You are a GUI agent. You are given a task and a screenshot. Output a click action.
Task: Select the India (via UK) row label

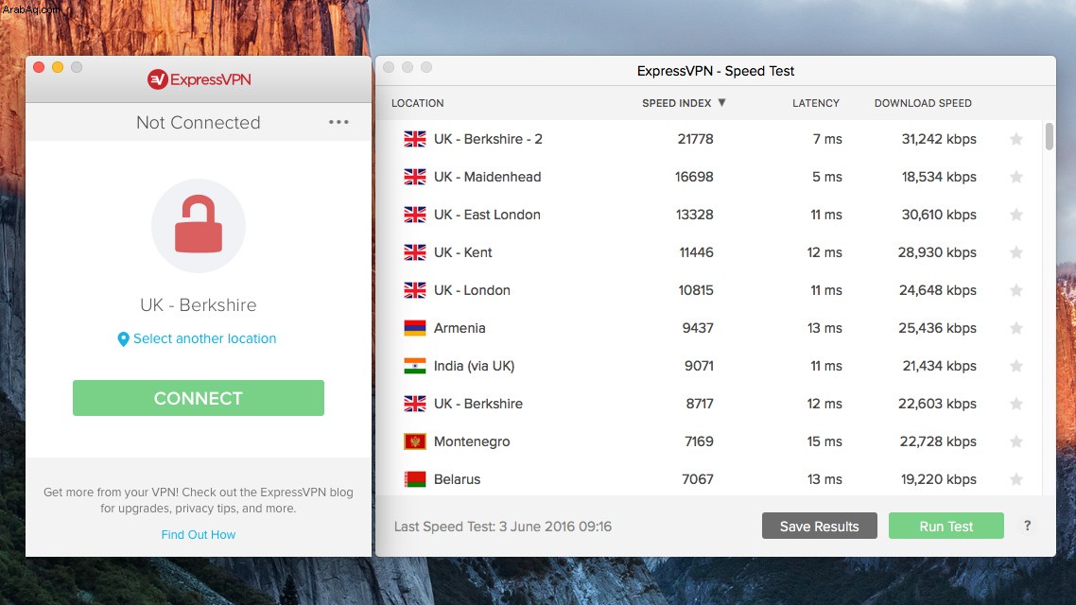(475, 366)
